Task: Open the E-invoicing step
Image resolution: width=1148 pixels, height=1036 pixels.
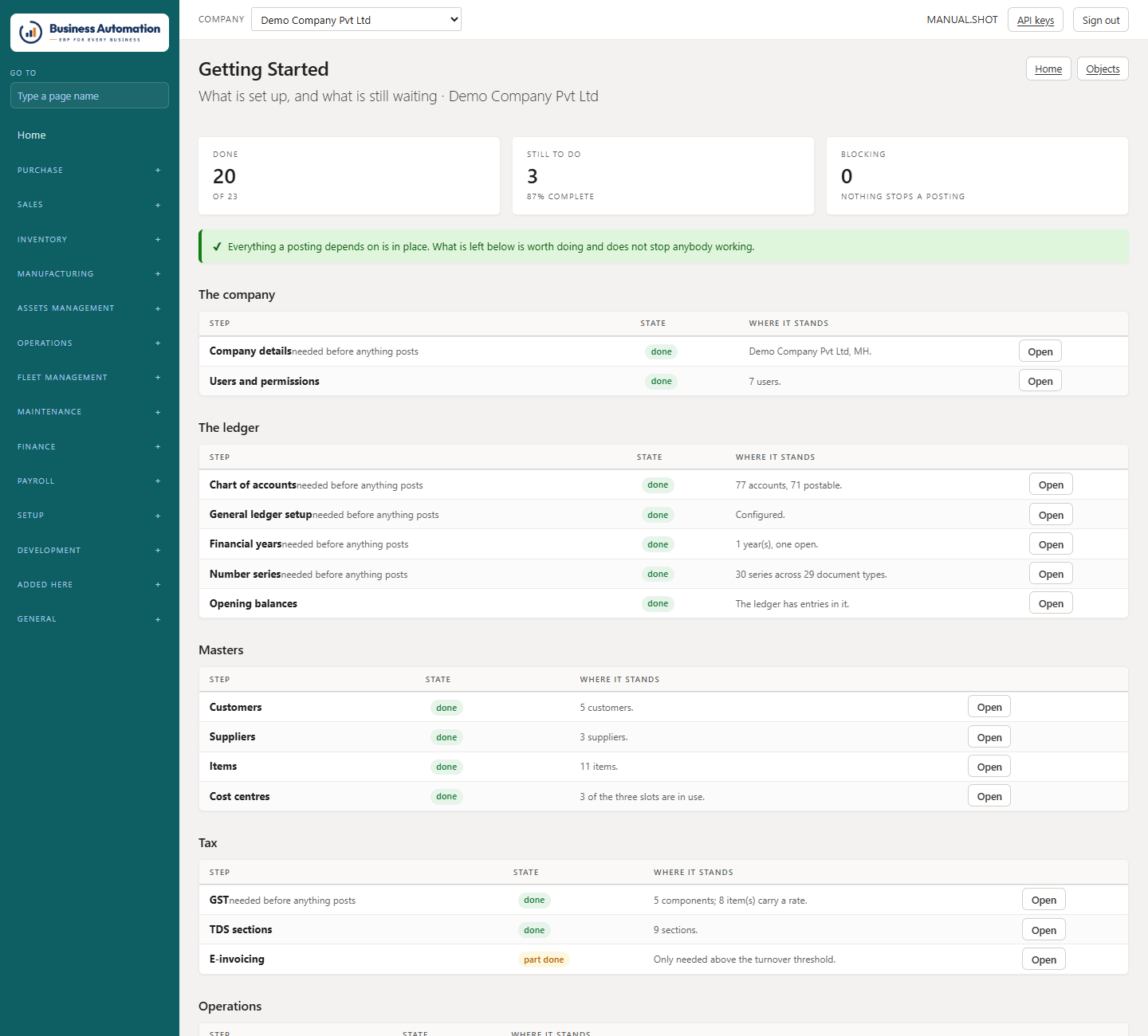Action: pos(1044,959)
